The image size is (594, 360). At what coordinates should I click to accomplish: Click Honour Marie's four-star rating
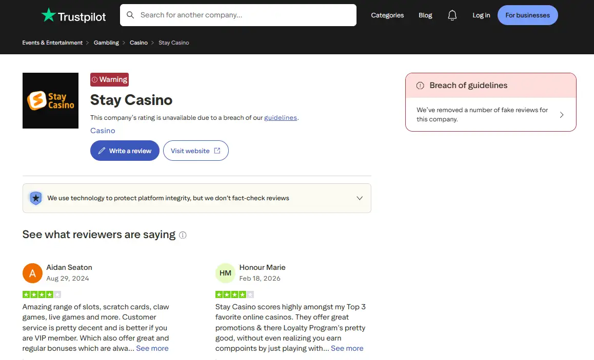[x=234, y=294]
